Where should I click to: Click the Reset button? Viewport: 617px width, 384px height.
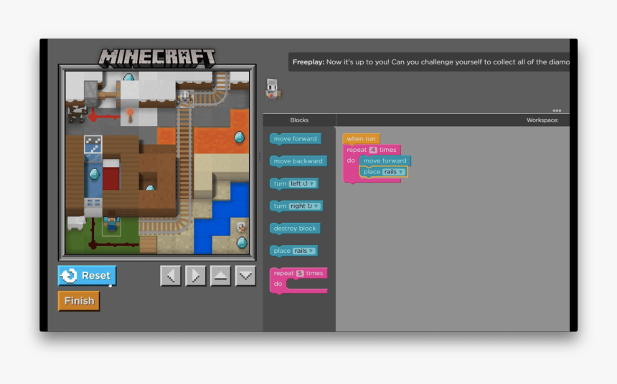tap(87, 275)
